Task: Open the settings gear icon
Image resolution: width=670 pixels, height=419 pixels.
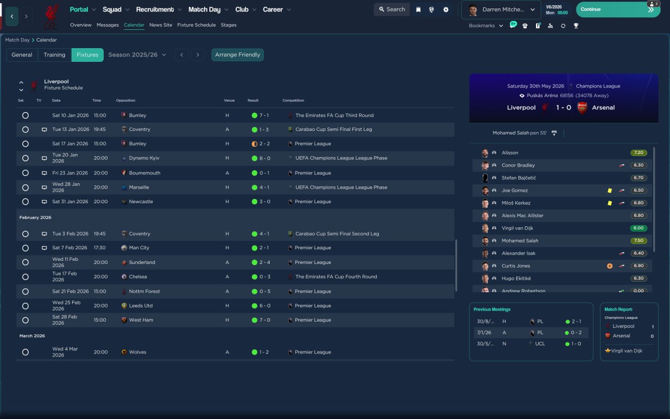Action: 446,9
